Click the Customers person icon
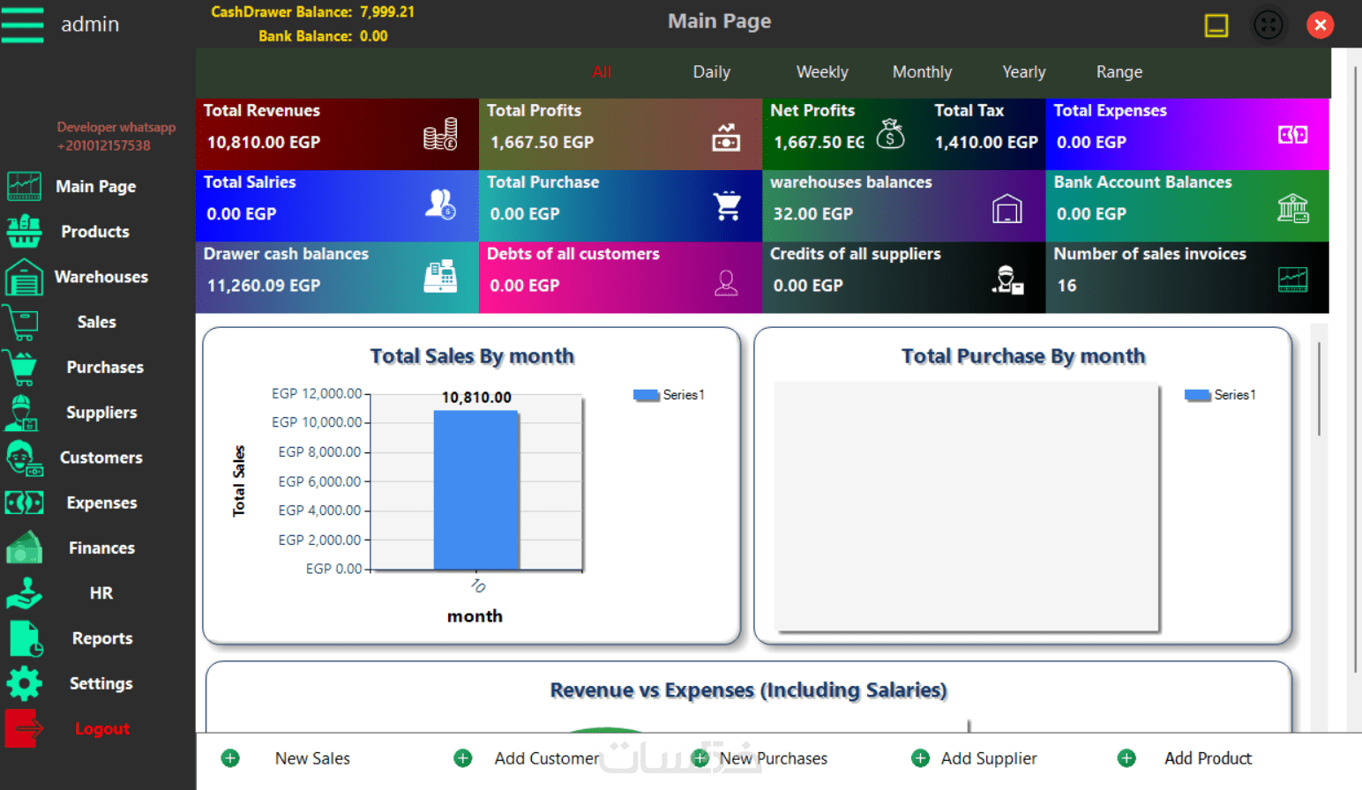This screenshot has width=1362, height=790. coord(24,458)
